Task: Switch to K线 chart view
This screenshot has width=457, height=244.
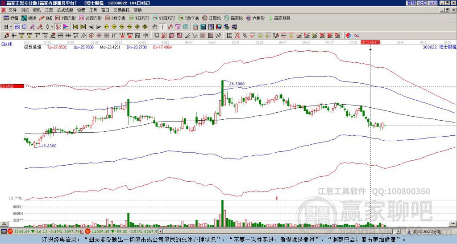Action: point(46,18)
